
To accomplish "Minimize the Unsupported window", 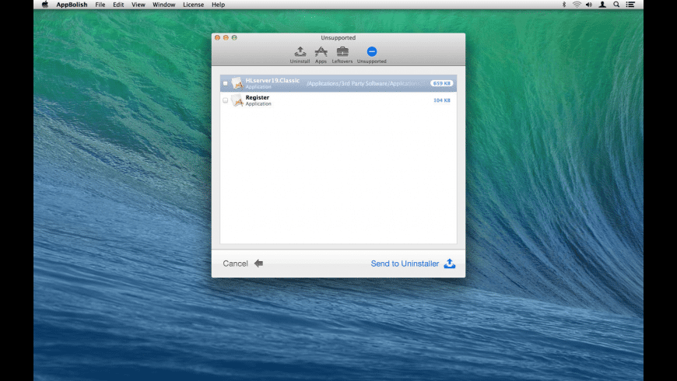I will (x=226, y=37).
